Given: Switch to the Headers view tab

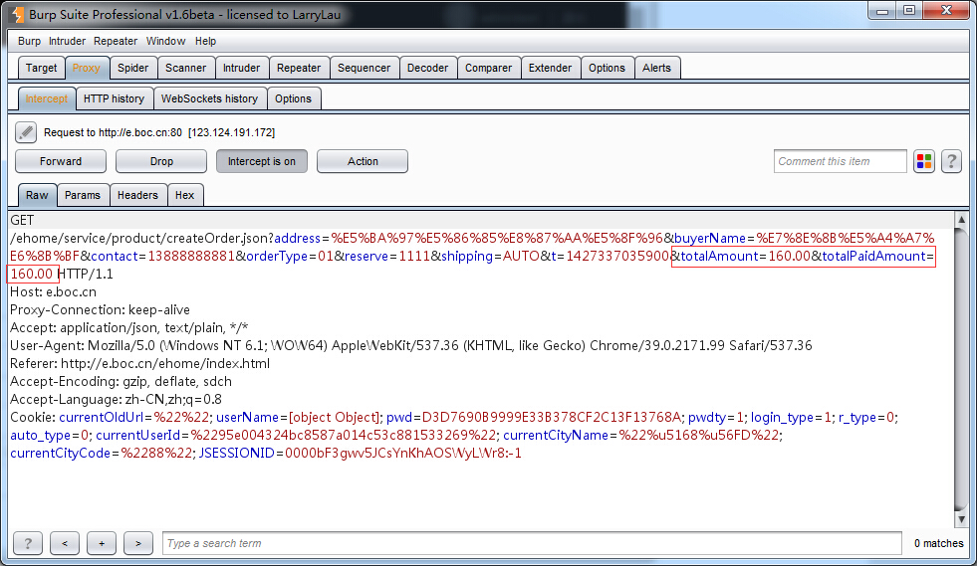Looking at the screenshot, I should (x=137, y=195).
